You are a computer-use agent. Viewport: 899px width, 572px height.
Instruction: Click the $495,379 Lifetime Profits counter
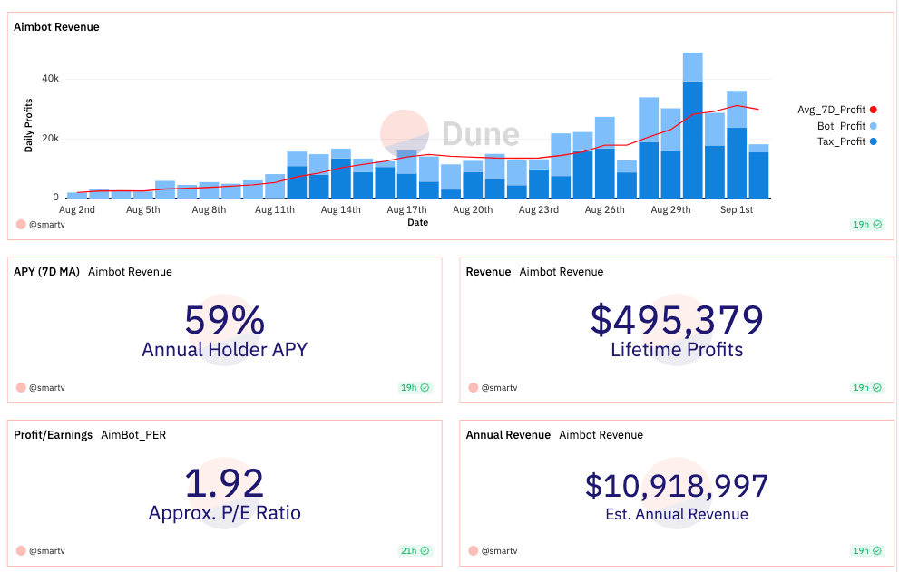point(676,320)
